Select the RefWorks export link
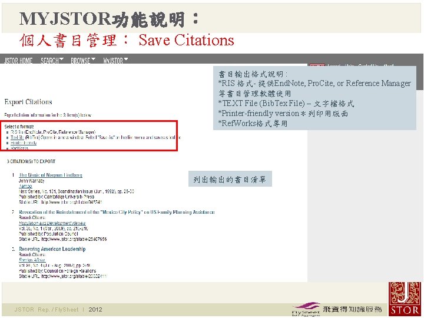424x318 pixels. (19, 148)
